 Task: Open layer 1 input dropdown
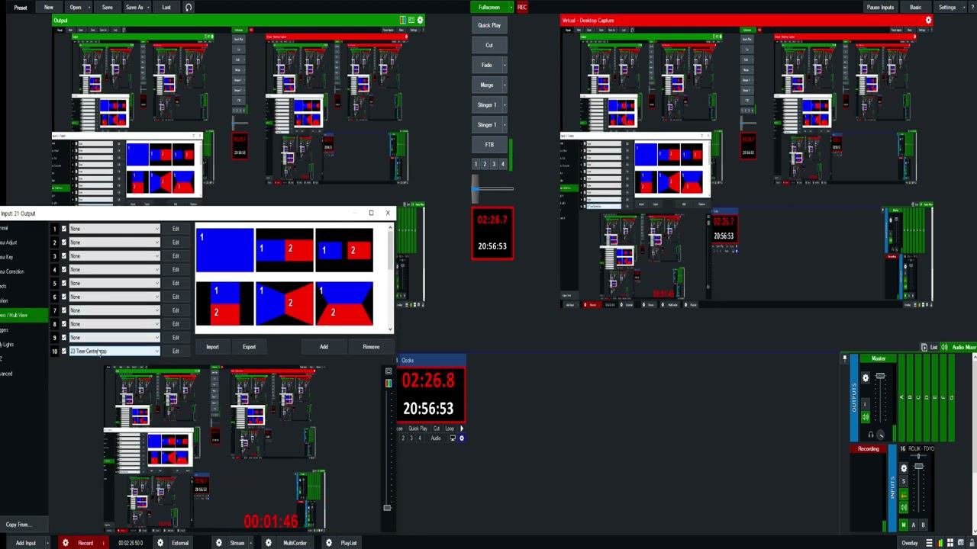click(114, 229)
